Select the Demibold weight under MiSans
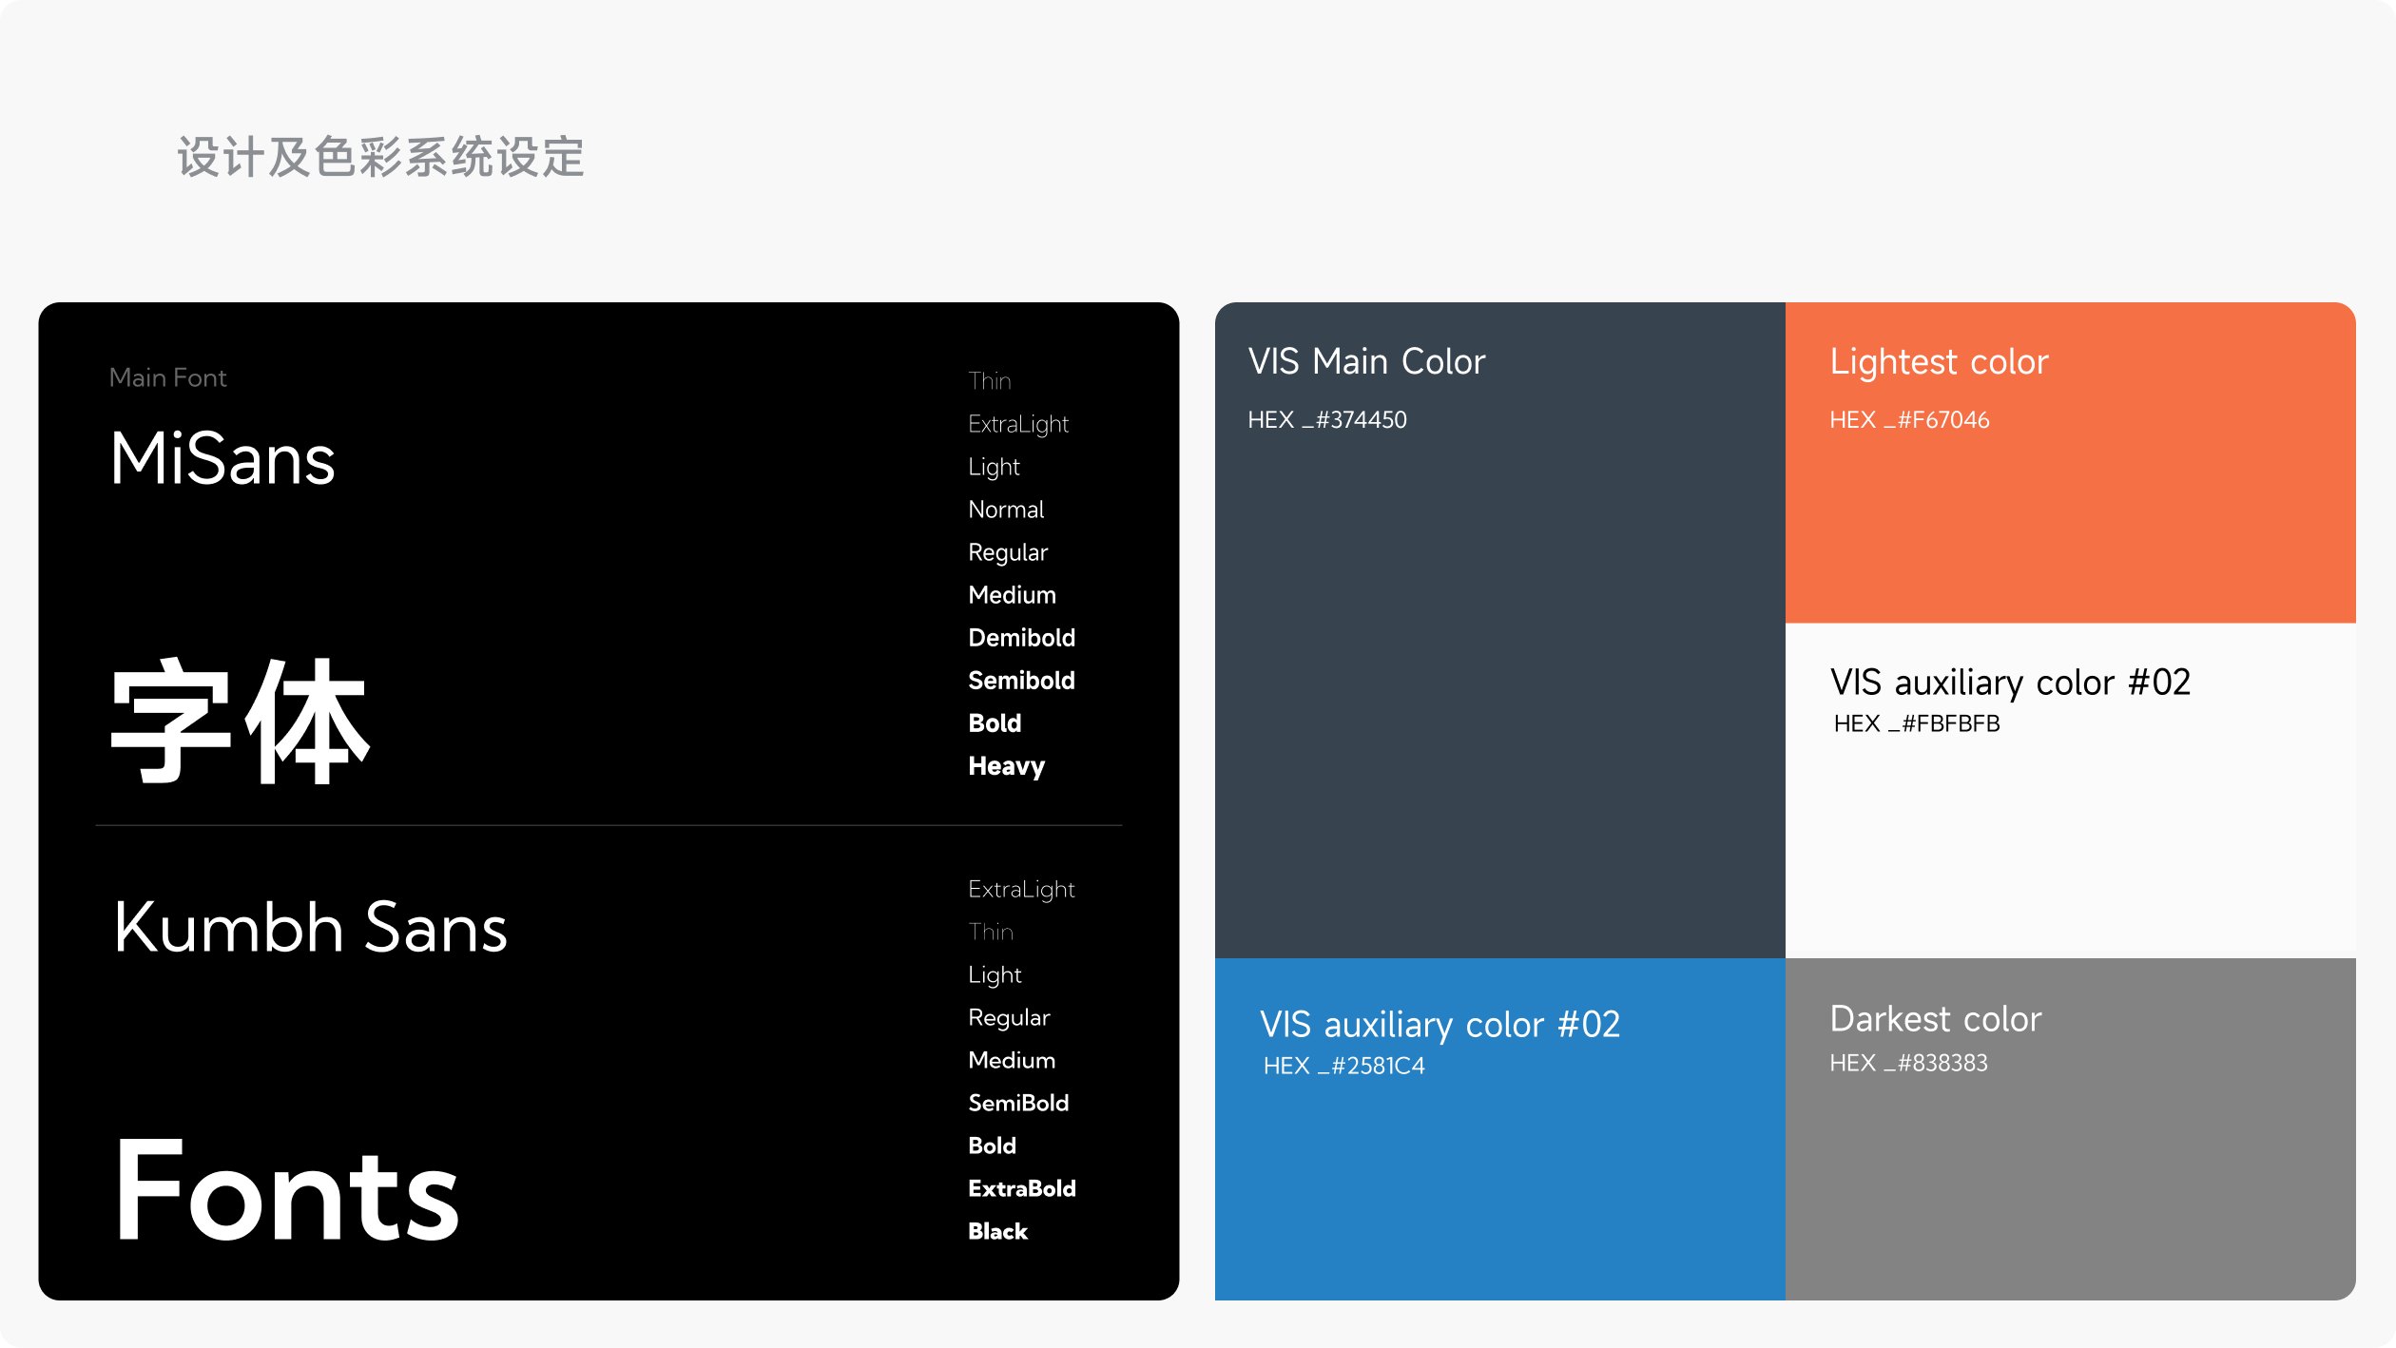2396x1348 pixels. pyautogui.click(x=1021, y=638)
